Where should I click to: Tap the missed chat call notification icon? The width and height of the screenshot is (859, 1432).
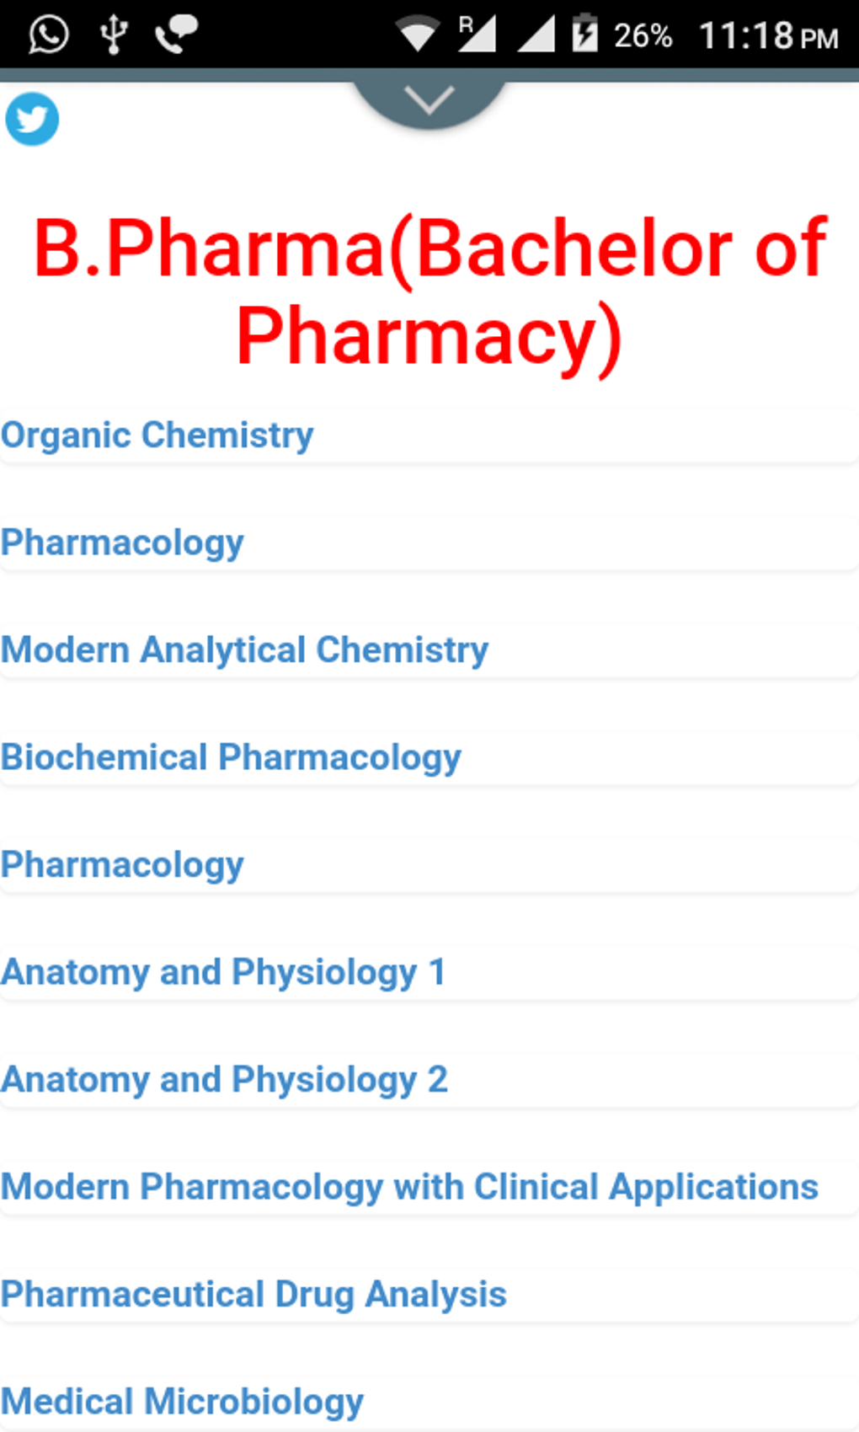pyautogui.click(x=176, y=35)
